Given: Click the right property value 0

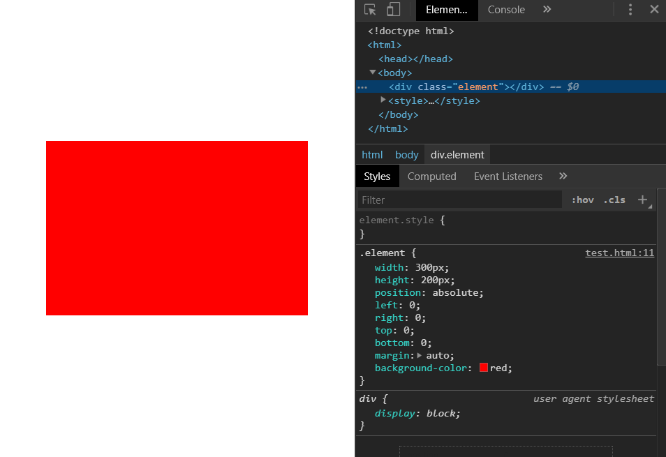Looking at the screenshot, I should point(417,318).
